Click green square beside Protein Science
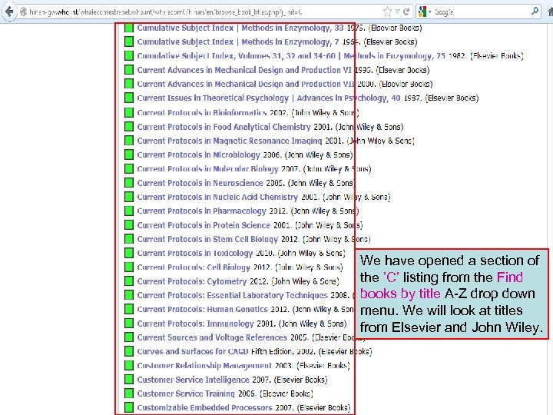The width and height of the screenshot is (553, 415). [129, 224]
